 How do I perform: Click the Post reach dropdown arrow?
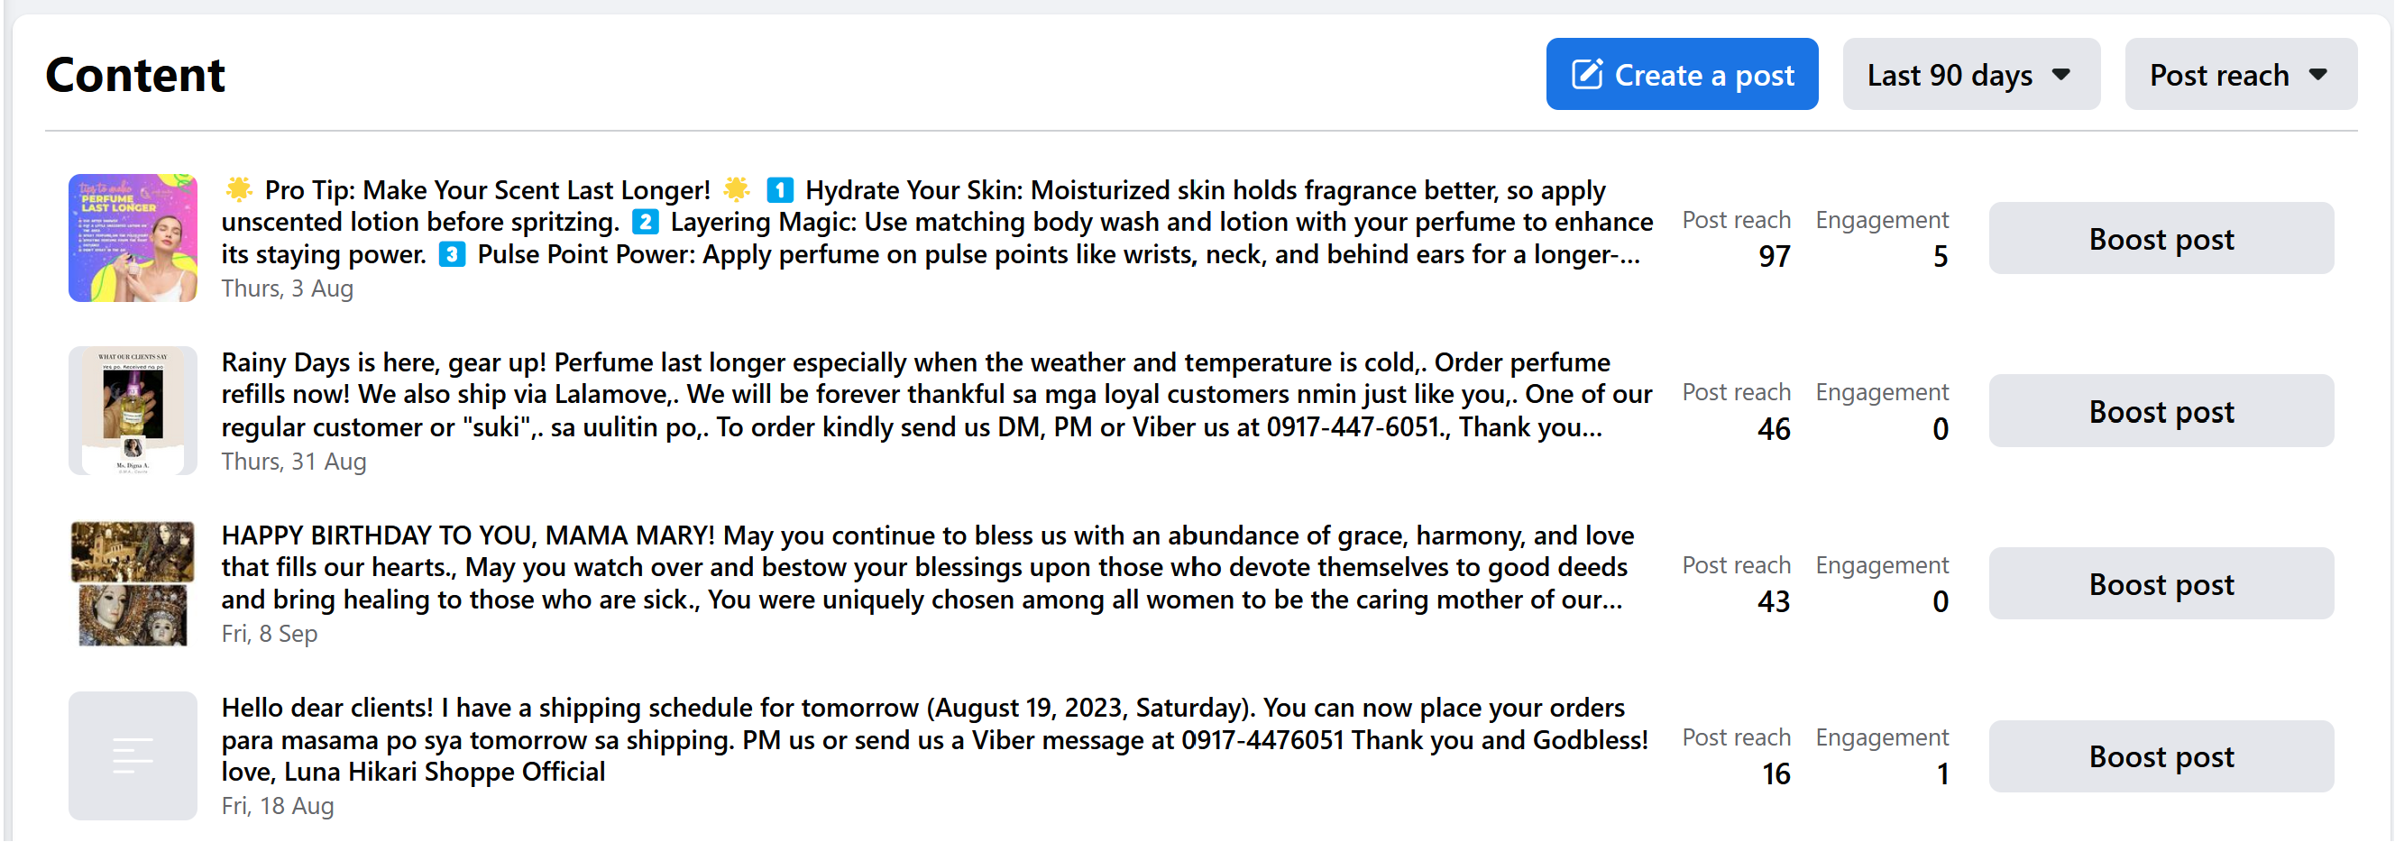click(x=2317, y=74)
